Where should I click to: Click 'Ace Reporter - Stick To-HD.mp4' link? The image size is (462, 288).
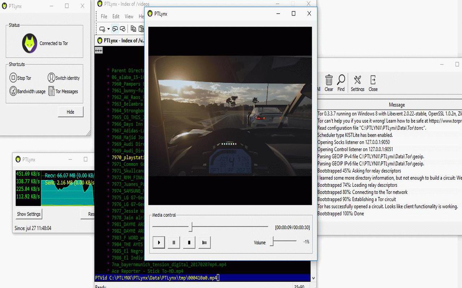tap(147, 271)
